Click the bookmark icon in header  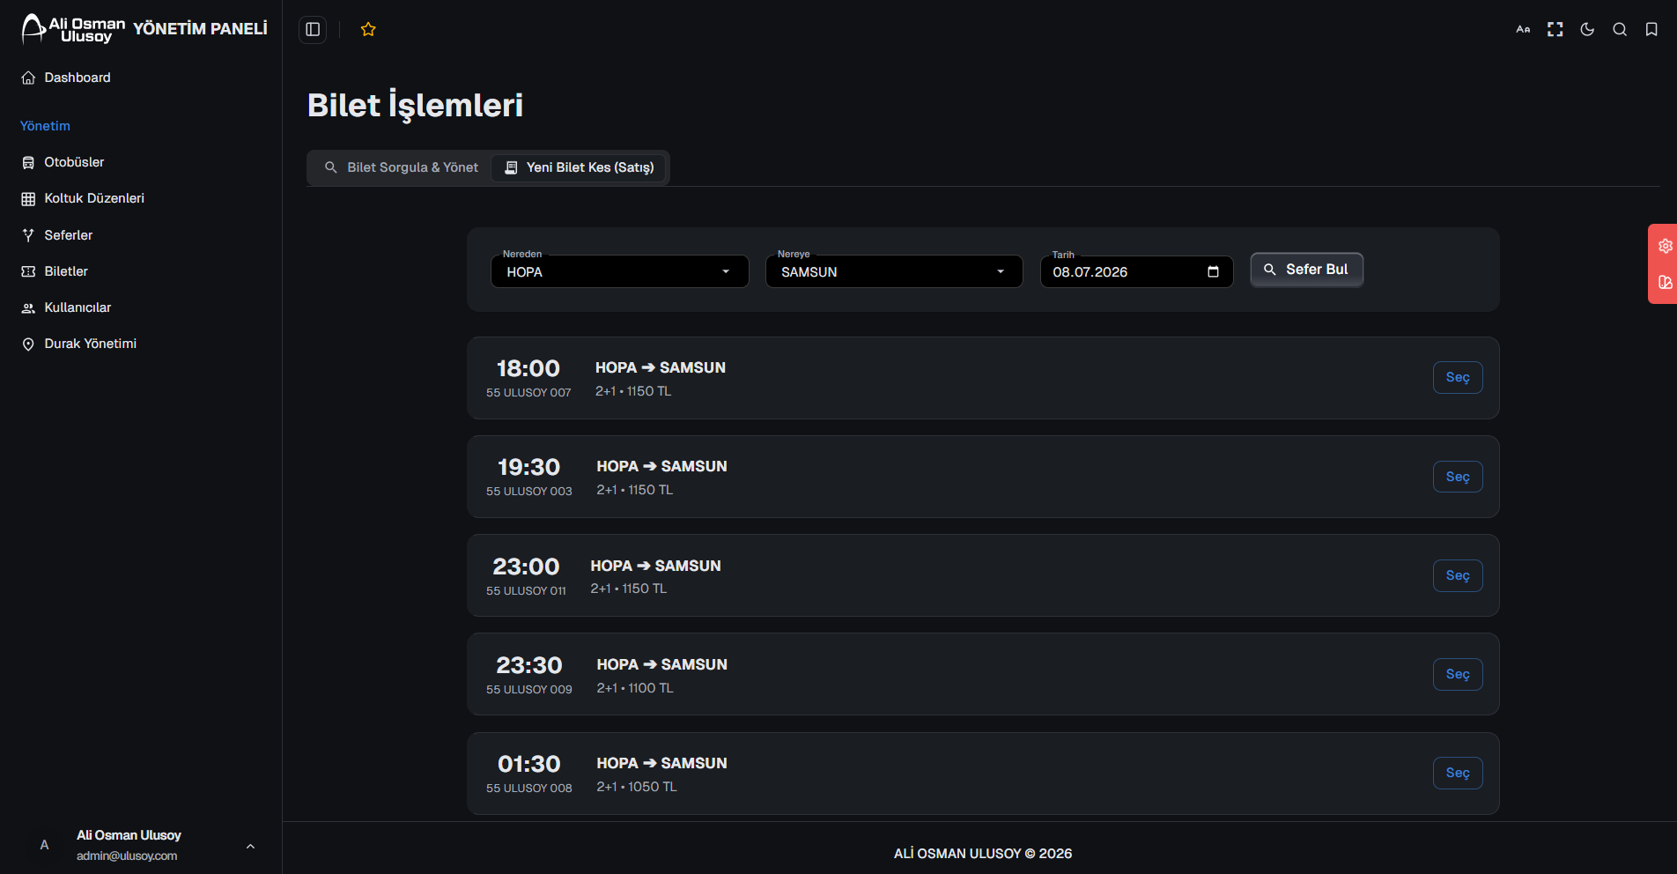point(1651,29)
